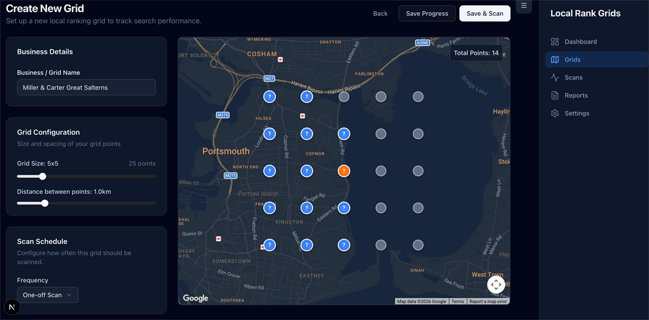This screenshot has height=320, width=649.
Task: Toggle second-row third-column blue grid point
Action: point(343,134)
